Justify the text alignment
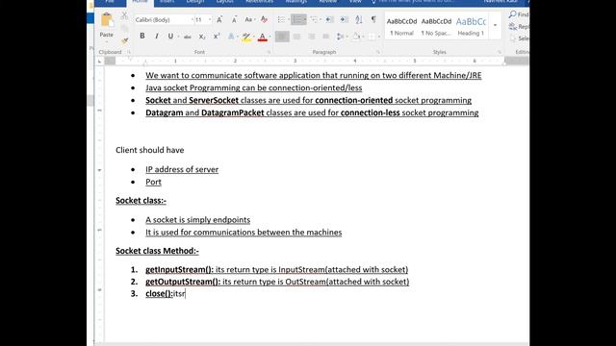This screenshot has width=616, height=346. pyautogui.click(x=325, y=37)
